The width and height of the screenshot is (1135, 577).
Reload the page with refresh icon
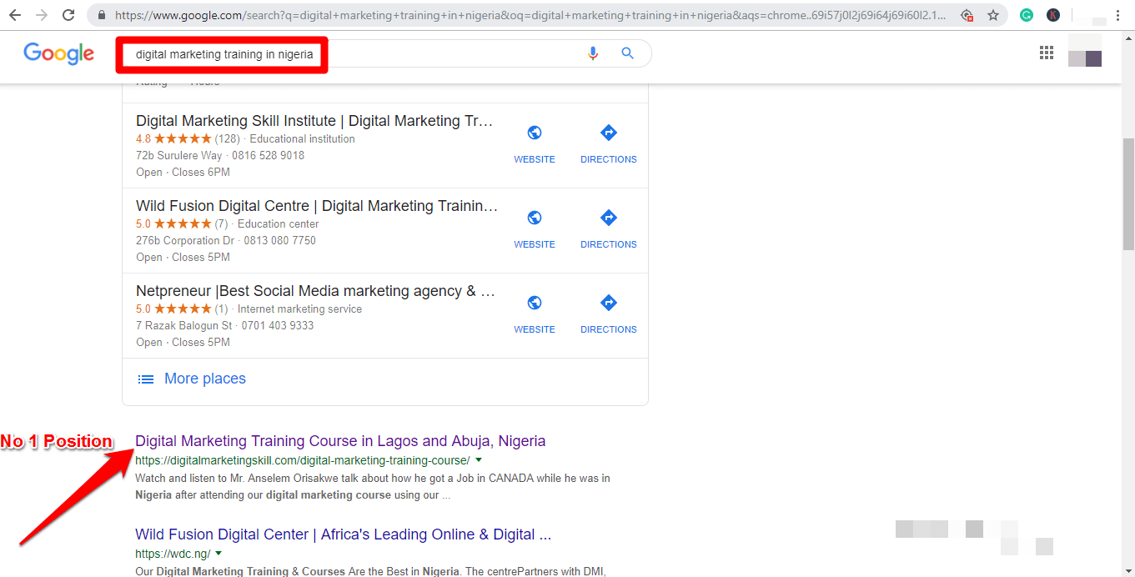(68, 15)
